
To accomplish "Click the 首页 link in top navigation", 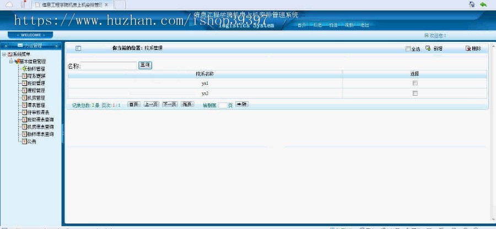I will click(x=301, y=25).
